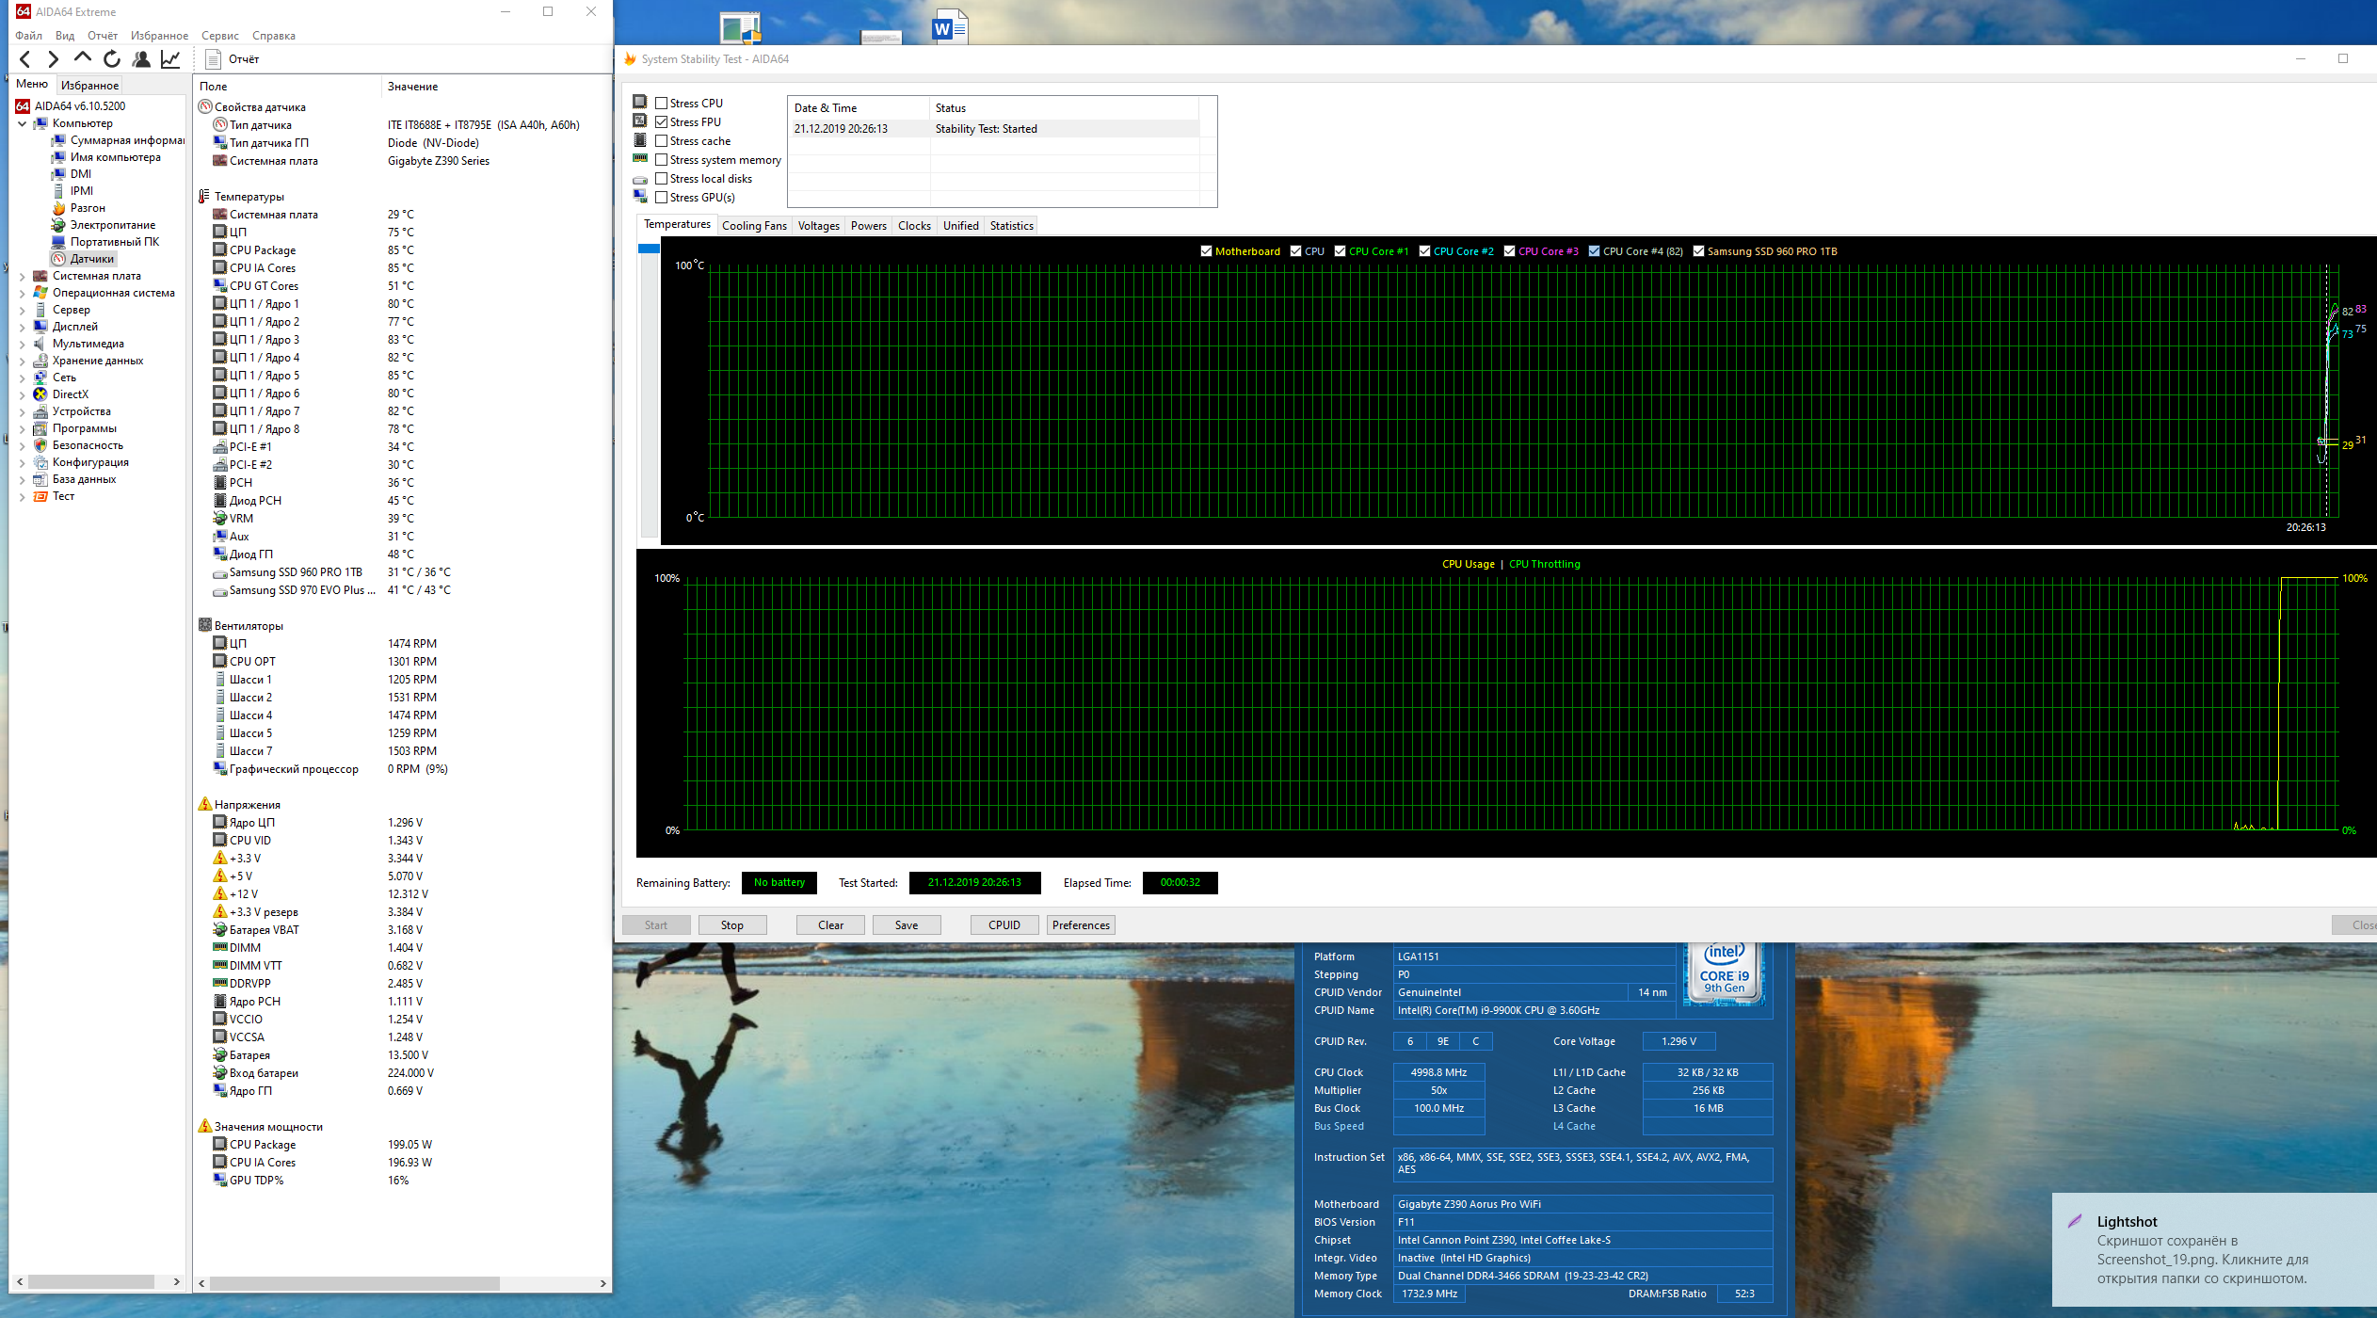The image size is (2377, 1318).
Task: Open the graph chart toolbar icon
Action: (x=170, y=59)
